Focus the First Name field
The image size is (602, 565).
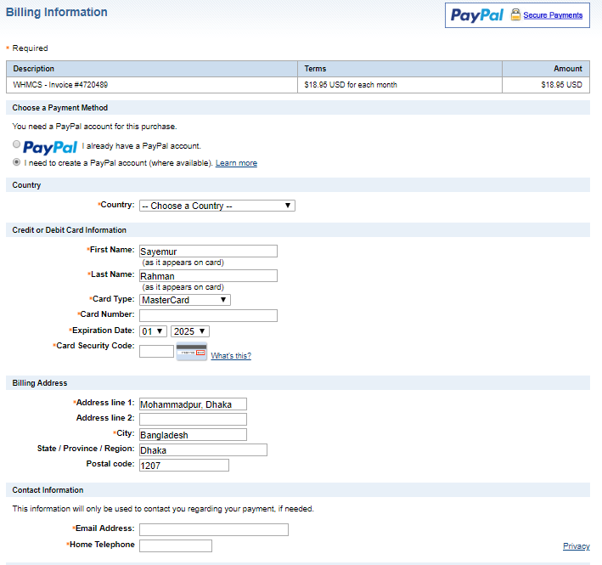point(209,251)
